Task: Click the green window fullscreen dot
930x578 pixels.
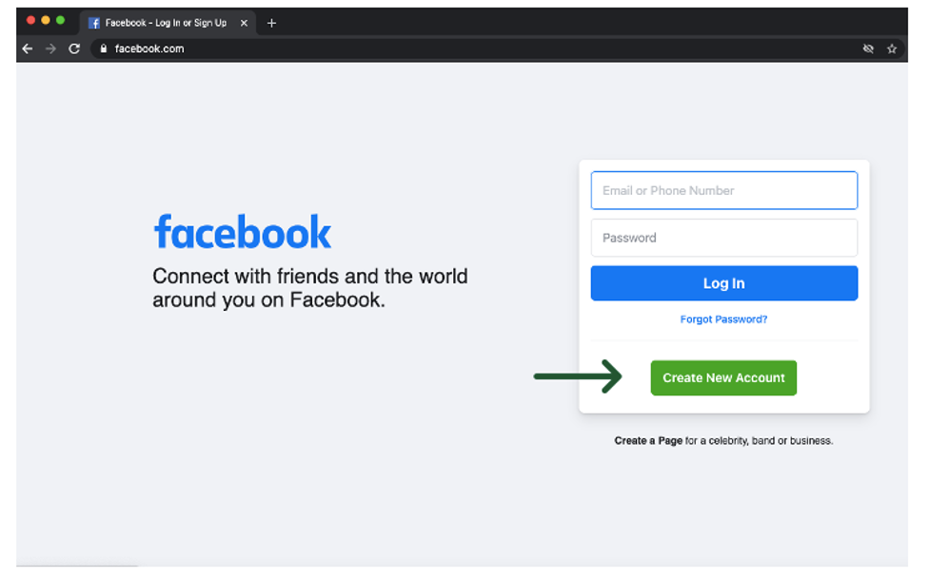Action: coord(61,20)
